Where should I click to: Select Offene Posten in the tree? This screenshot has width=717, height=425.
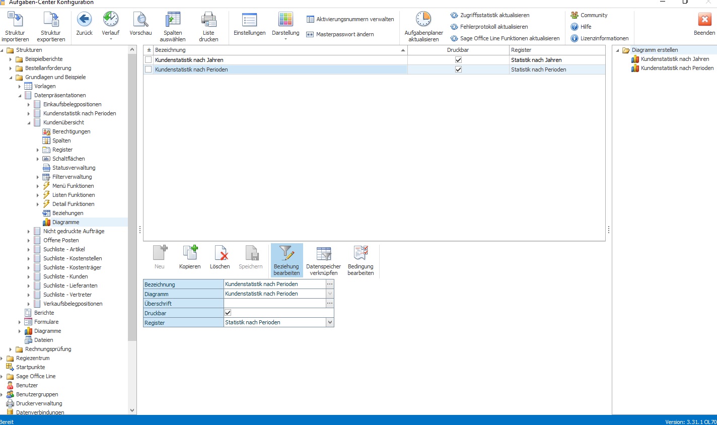pyautogui.click(x=61, y=240)
